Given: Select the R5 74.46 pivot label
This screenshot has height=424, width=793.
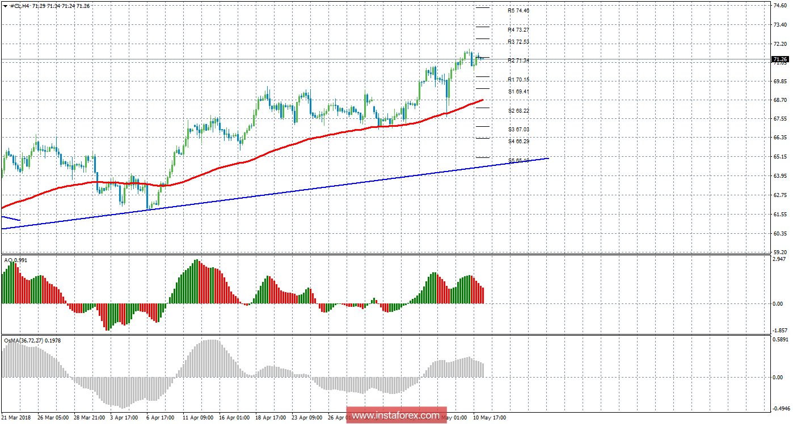Looking at the screenshot, I should (x=518, y=10).
